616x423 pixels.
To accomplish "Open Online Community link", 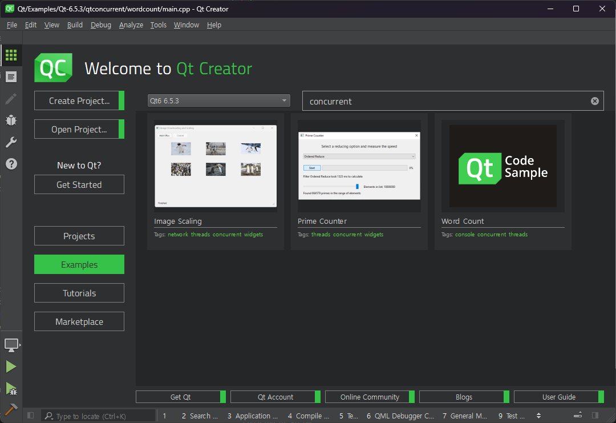I will 370,397.
